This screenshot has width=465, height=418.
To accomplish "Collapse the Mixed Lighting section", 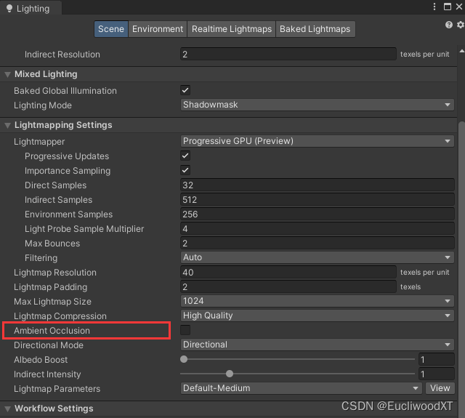I will pos(8,74).
